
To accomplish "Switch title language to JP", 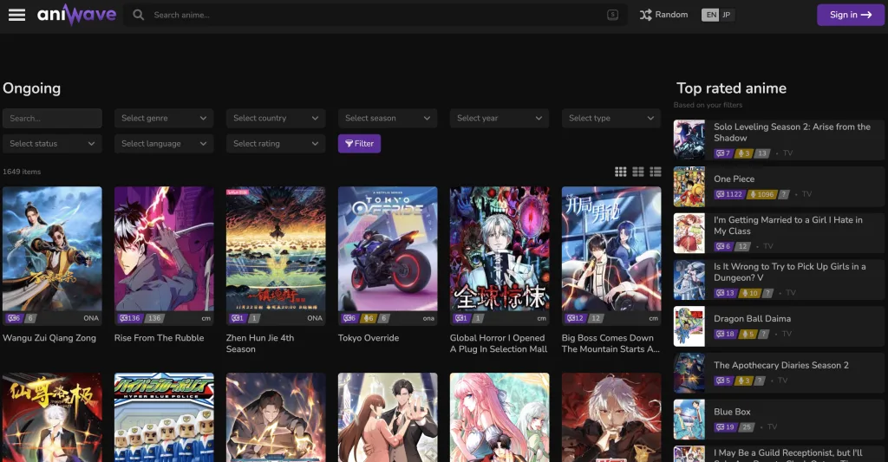I will pyautogui.click(x=727, y=15).
